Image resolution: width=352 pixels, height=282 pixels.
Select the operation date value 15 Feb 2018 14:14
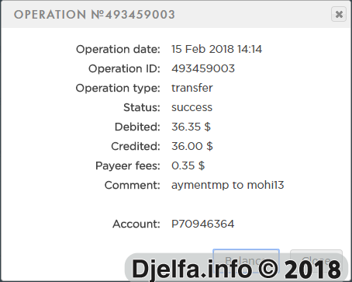(216, 49)
